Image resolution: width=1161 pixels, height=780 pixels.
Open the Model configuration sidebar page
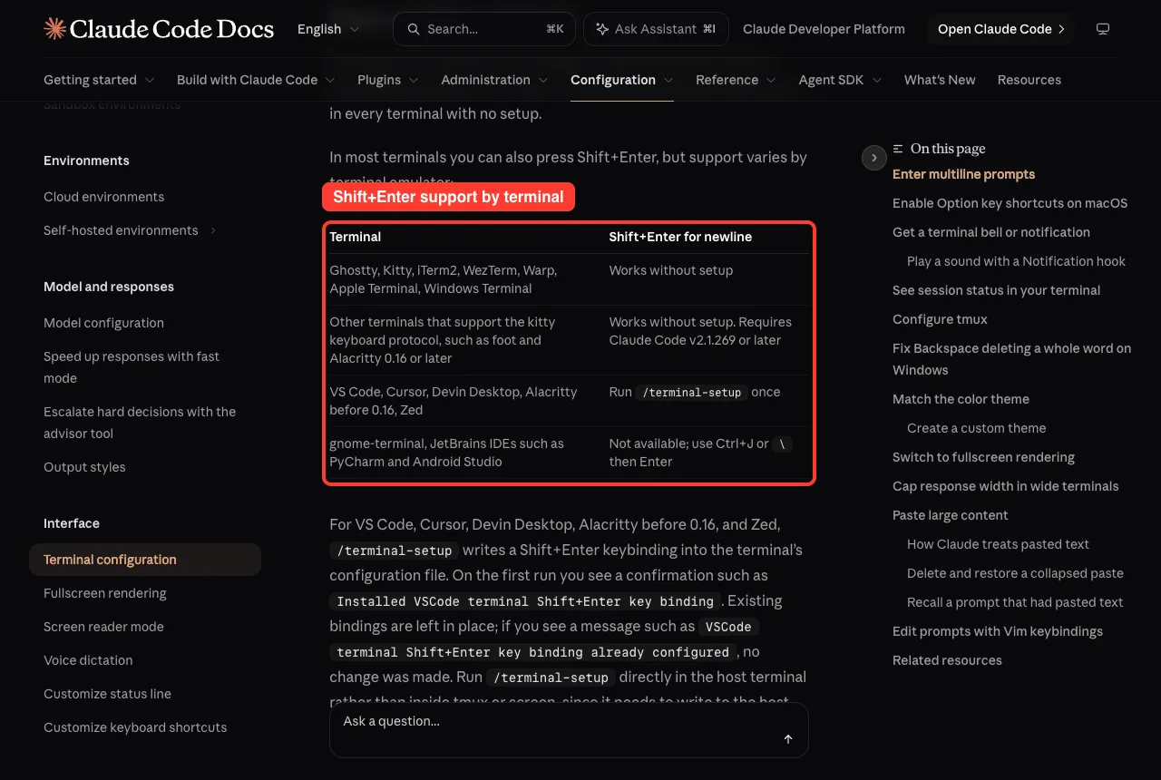(103, 323)
